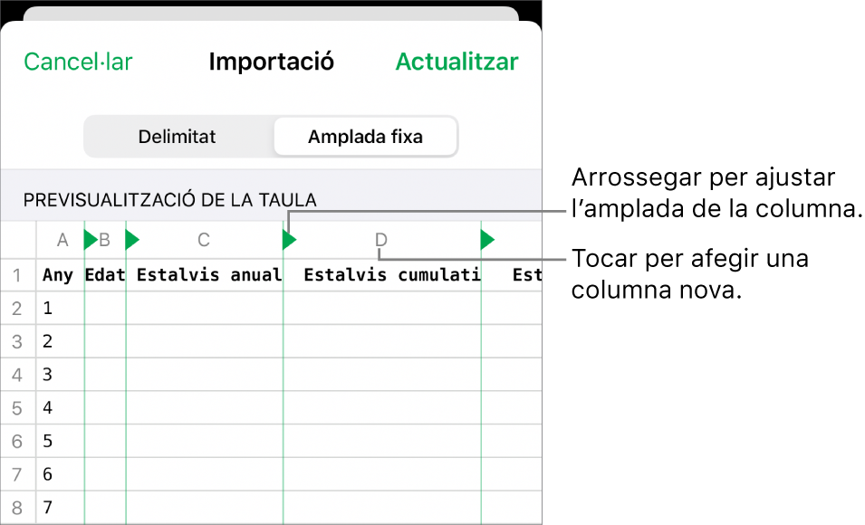Tap the green arrow after the Estalvis anual column
The width and height of the screenshot is (865, 525).
click(288, 239)
